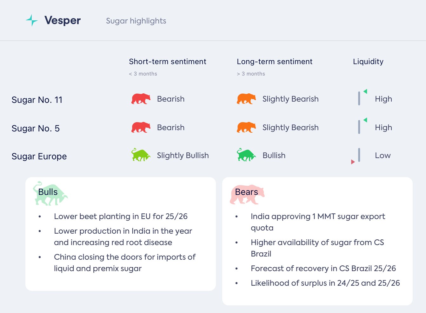
Task: Click orange bear icon for Sugar No. 11
Action: pos(246,99)
